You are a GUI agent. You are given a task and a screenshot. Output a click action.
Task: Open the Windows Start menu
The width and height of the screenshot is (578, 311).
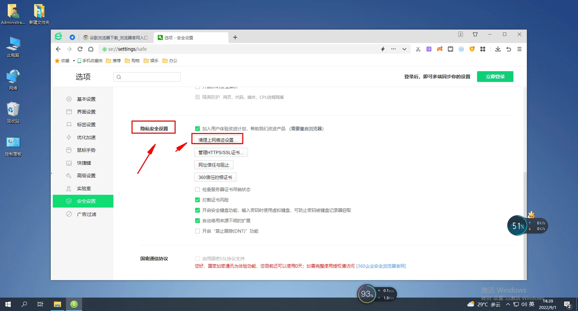tap(8, 304)
